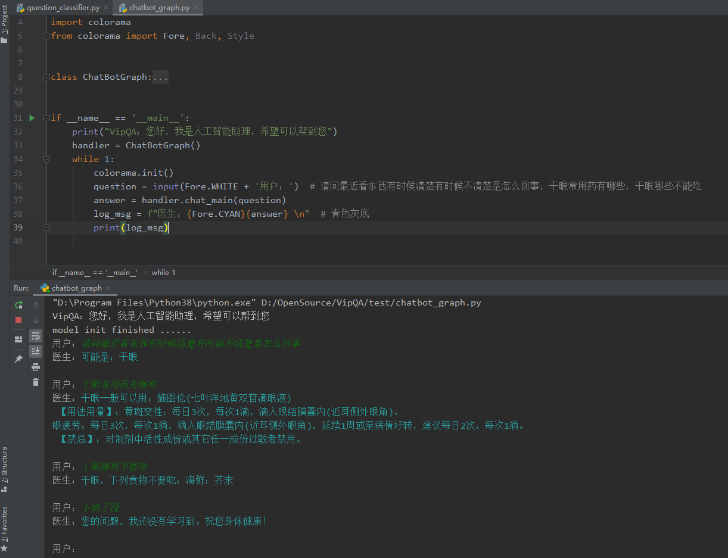Click green user text '干眼常用药有哪些'
728x558 pixels.
pyautogui.click(x=120, y=384)
